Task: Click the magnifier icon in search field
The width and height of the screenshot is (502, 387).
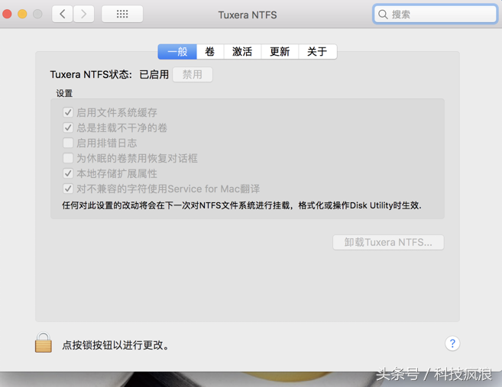Action: coord(383,15)
